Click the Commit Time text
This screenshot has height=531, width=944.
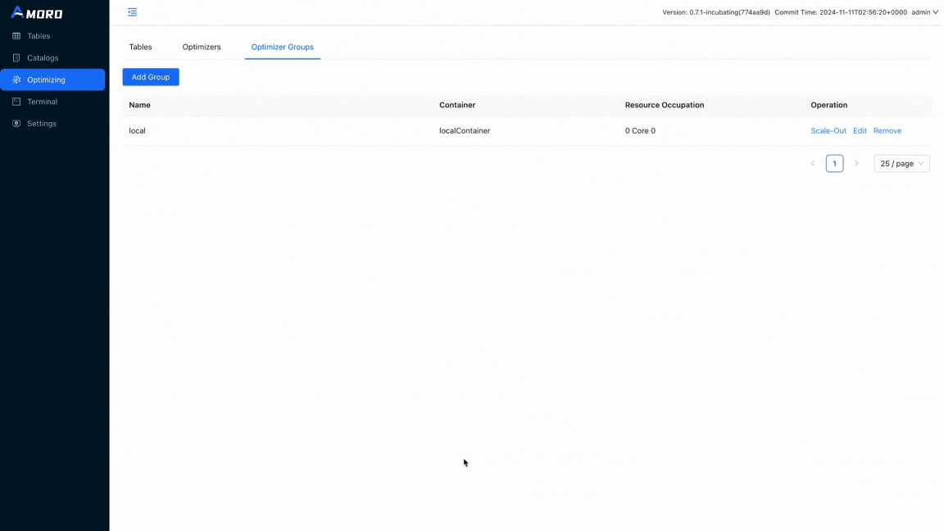tap(841, 12)
